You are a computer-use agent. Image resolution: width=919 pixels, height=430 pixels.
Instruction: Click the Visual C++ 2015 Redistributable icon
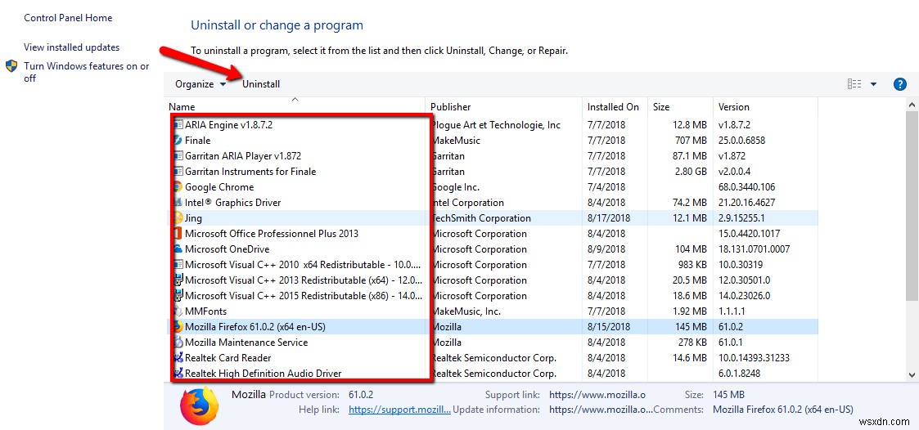pyautogui.click(x=179, y=296)
